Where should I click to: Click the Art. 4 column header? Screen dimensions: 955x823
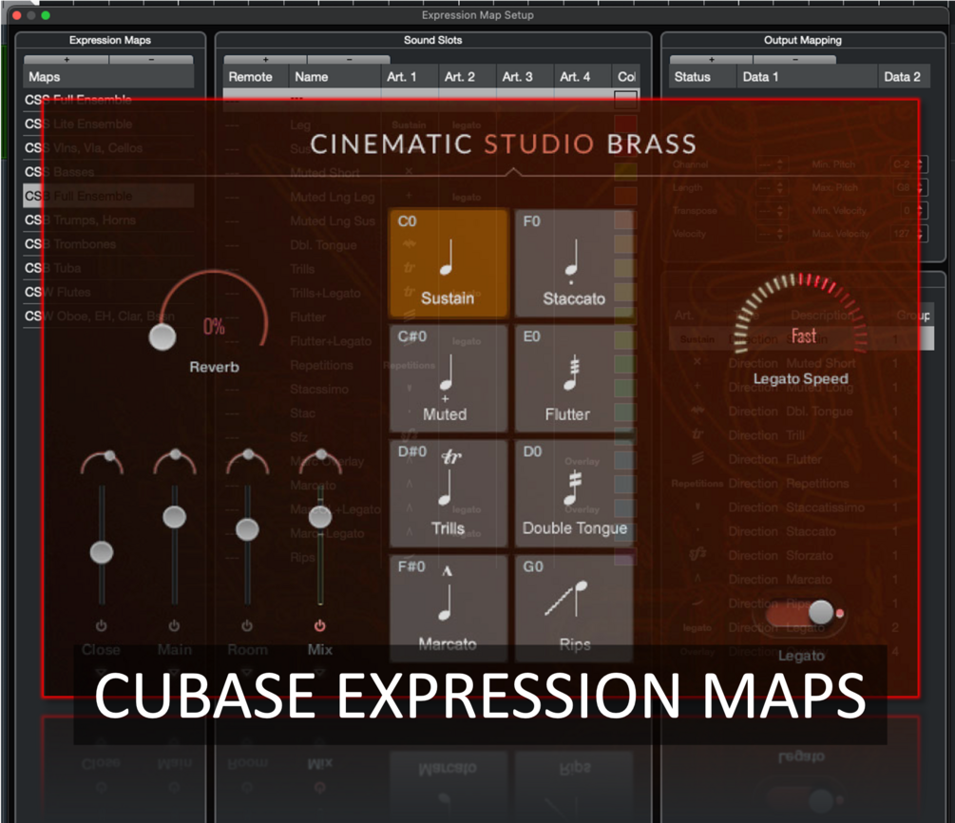tap(583, 77)
